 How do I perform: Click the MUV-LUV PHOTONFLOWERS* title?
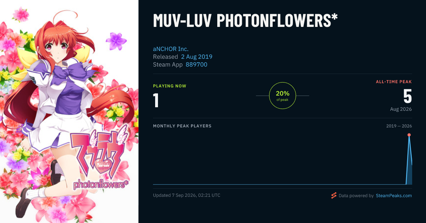point(245,21)
